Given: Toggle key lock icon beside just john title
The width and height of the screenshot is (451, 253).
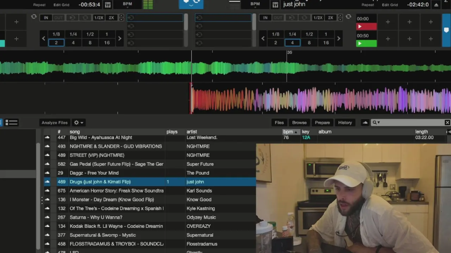Looking at the screenshot, I should [x=275, y=5].
